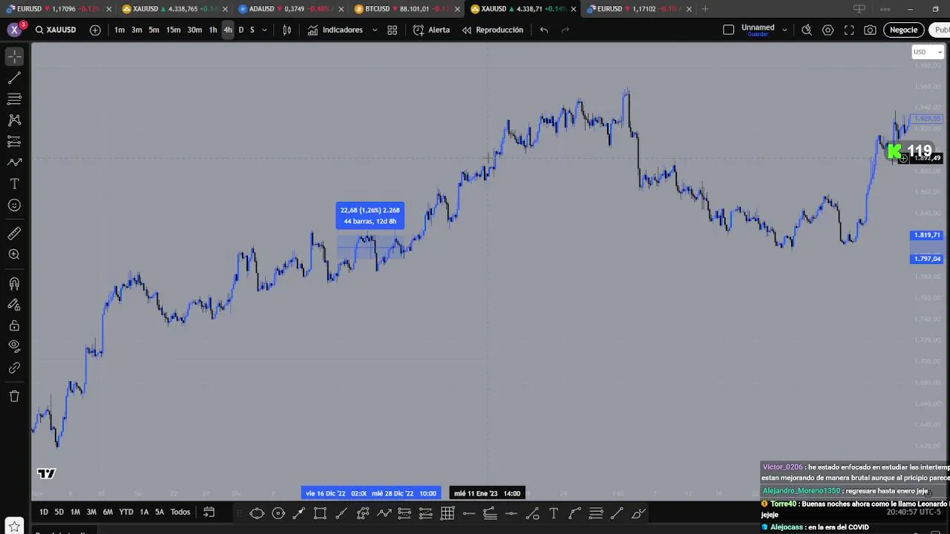Switch to the 4h interval
Viewport: 950px width, 534px height.
click(x=228, y=30)
